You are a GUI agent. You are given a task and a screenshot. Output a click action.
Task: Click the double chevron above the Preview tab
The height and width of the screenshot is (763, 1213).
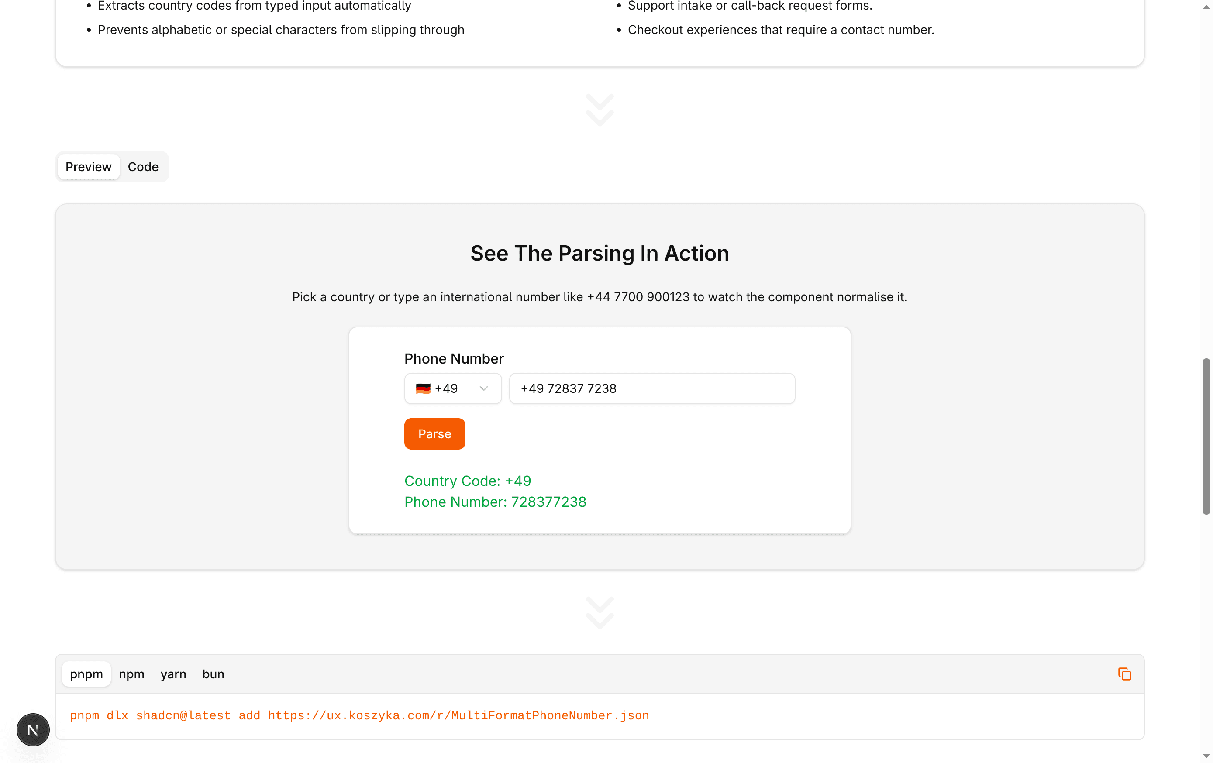(600, 110)
